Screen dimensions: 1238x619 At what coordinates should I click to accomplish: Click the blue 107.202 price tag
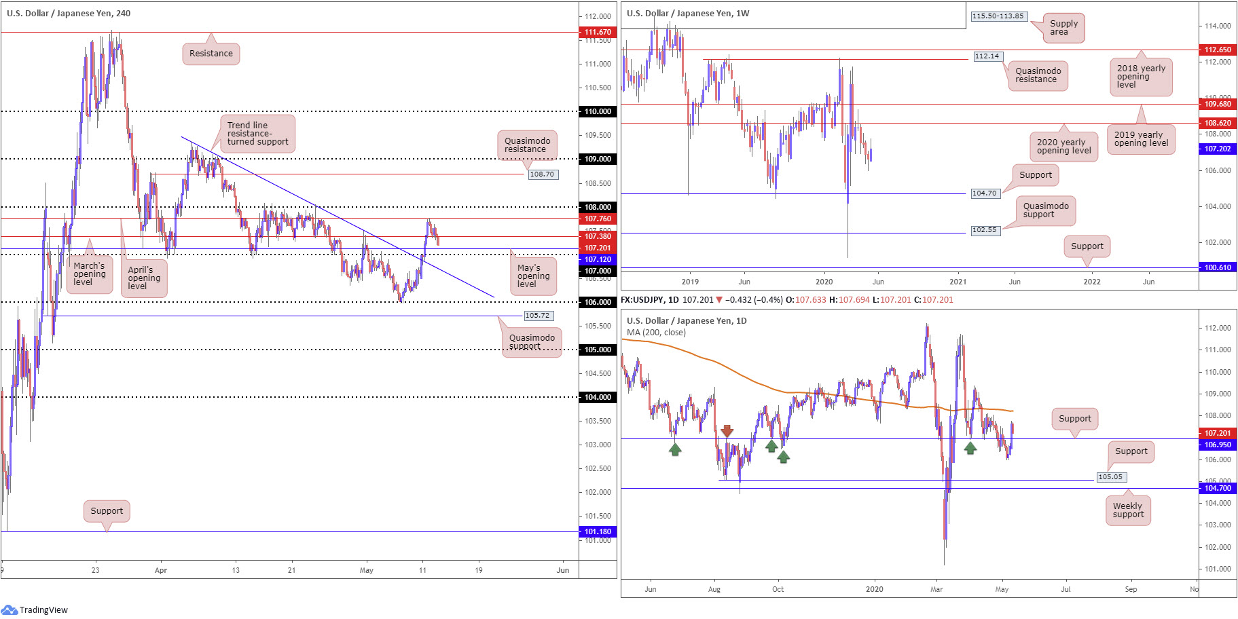point(1218,149)
